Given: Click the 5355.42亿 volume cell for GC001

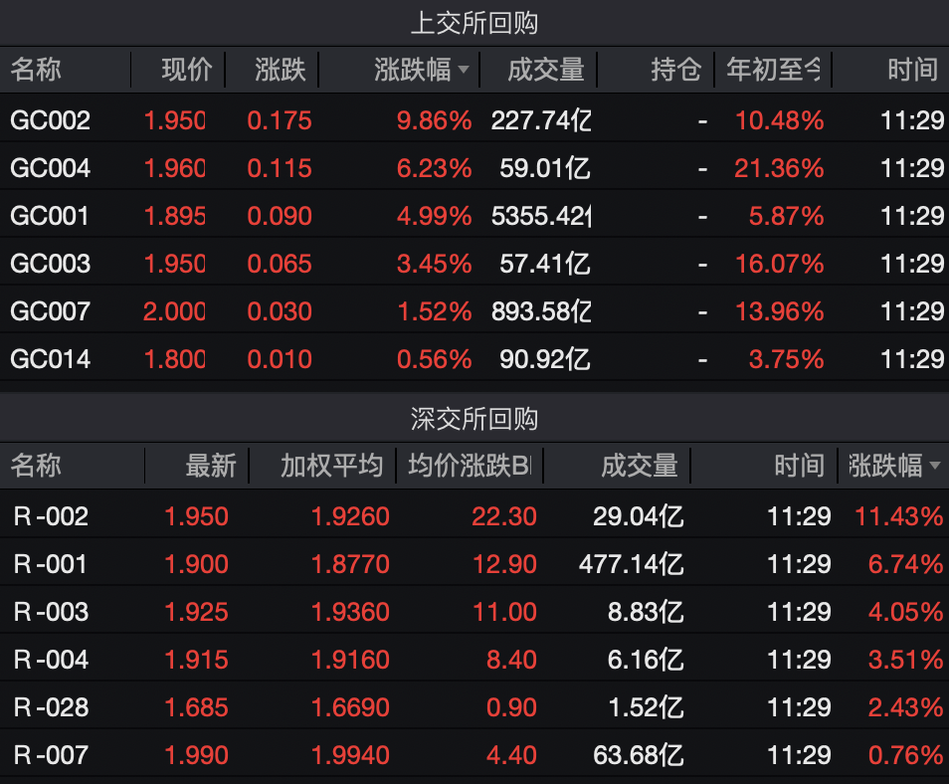Looking at the screenshot, I should point(540,216).
